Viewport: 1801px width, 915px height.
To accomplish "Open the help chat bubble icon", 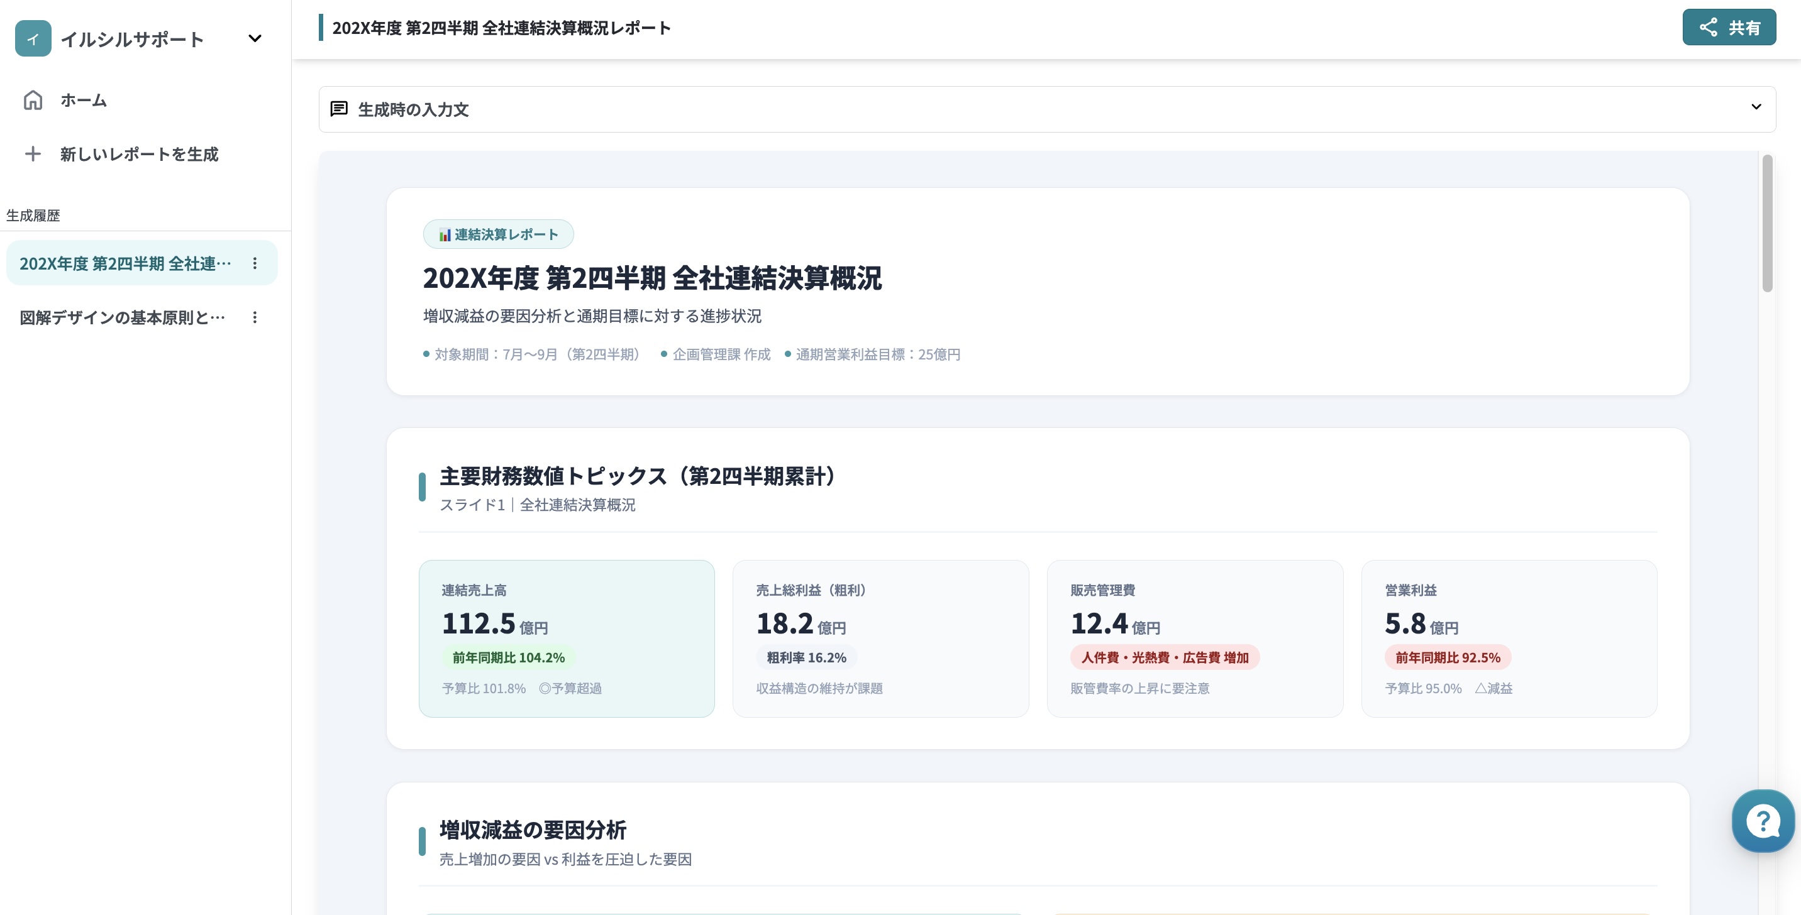I will pyautogui.click(x=1763, y=821).
